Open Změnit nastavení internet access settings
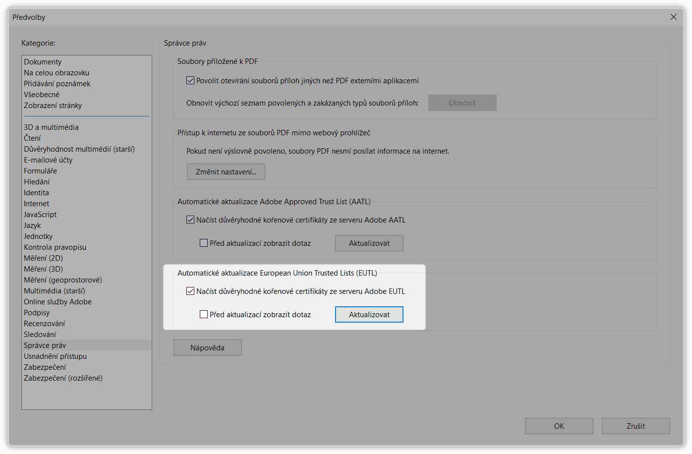The image size is (692, 454). (x=226, y=172)
